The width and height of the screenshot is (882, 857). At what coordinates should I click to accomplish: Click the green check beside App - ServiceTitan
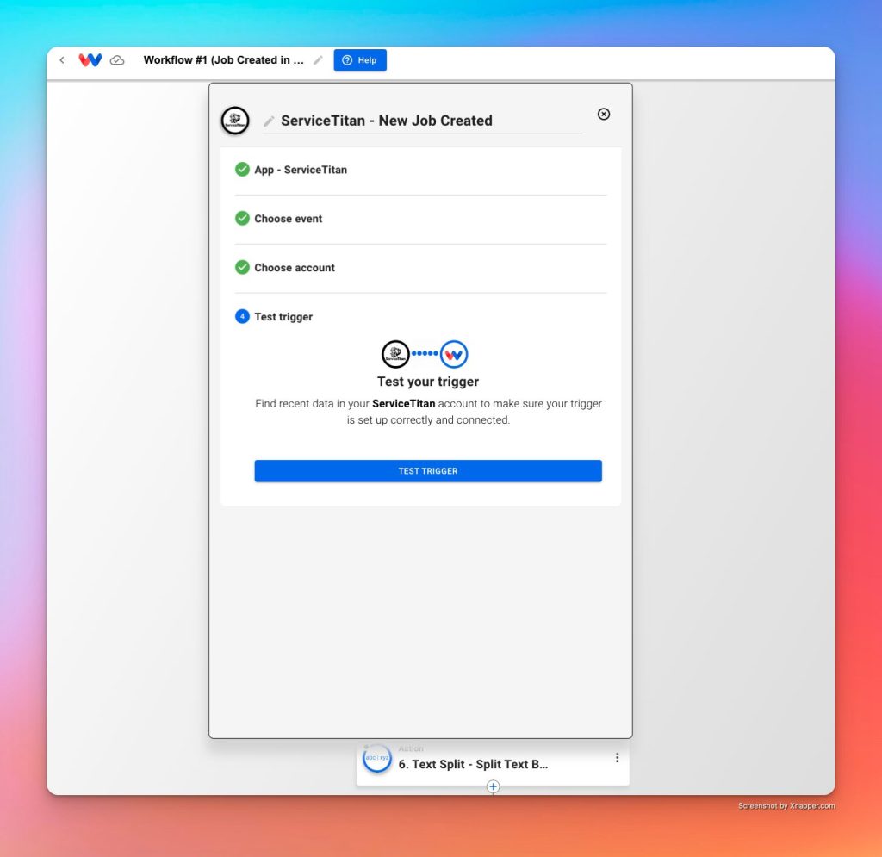click(242, 170)
